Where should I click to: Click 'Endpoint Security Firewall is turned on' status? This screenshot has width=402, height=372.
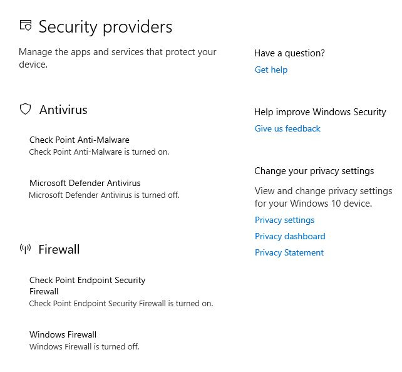pyautogui.click(x=121, y=303)
